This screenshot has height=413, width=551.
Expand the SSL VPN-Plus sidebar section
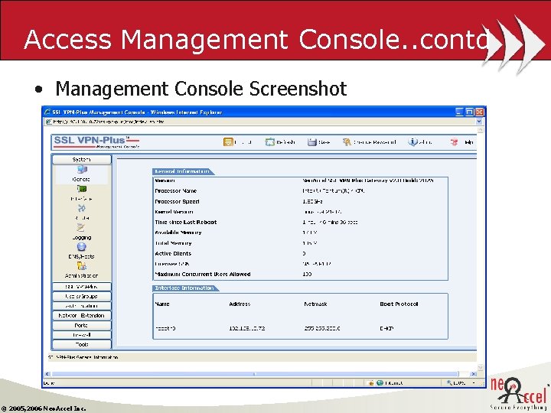[x=82, y=287]
